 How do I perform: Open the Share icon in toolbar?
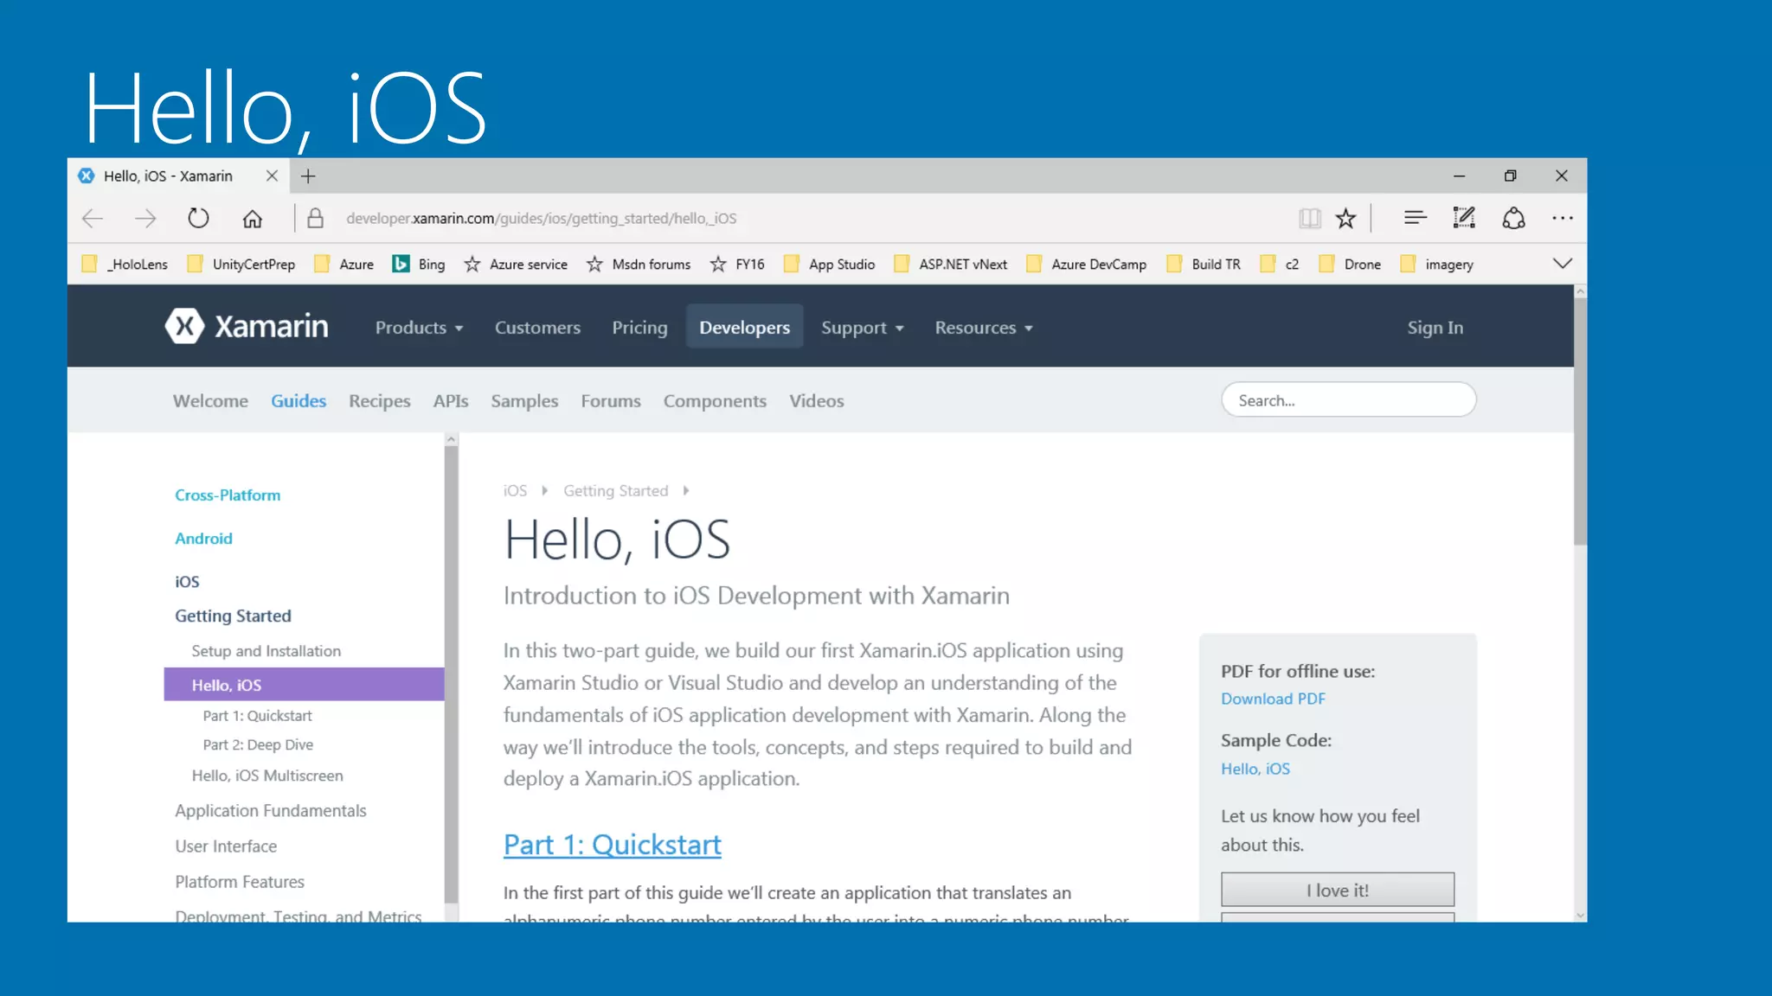click(x=1513, y=218)
